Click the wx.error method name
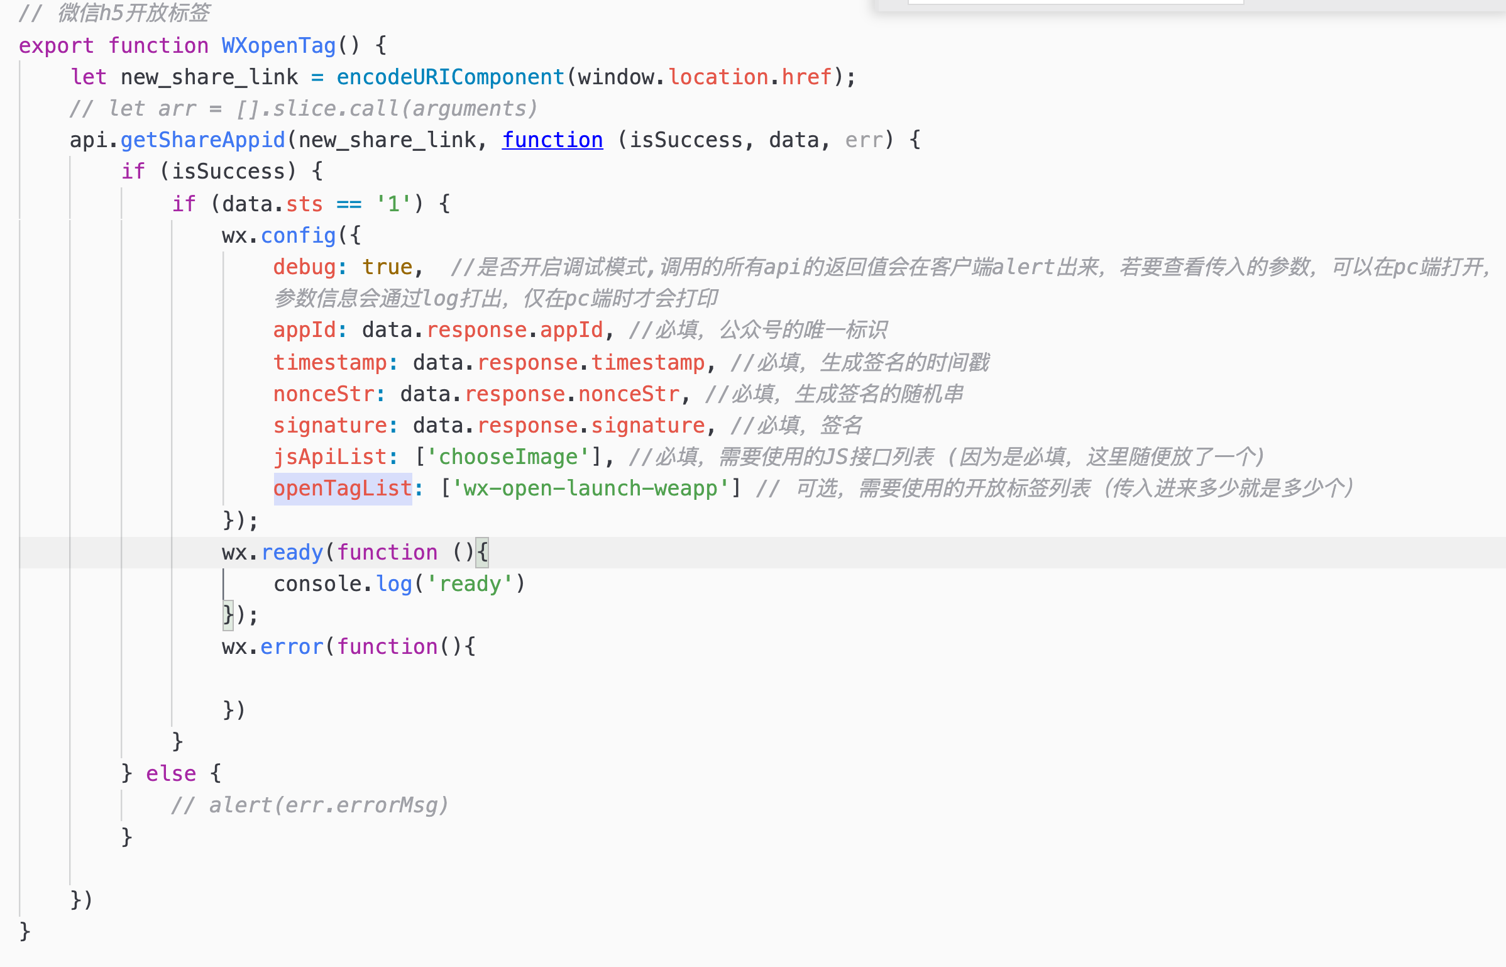 [x=292, y=646]
